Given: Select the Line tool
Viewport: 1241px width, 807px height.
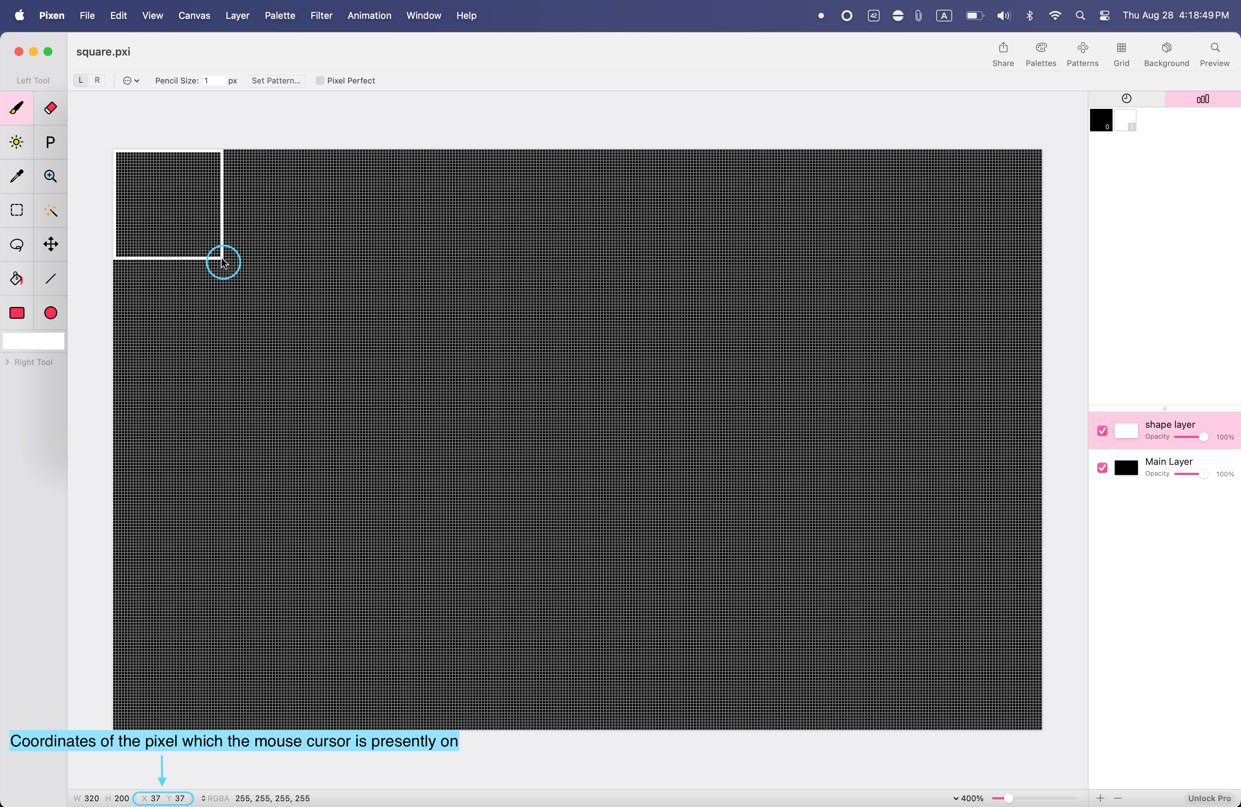Looking at the screenshot, I should (x=50, y=278).
